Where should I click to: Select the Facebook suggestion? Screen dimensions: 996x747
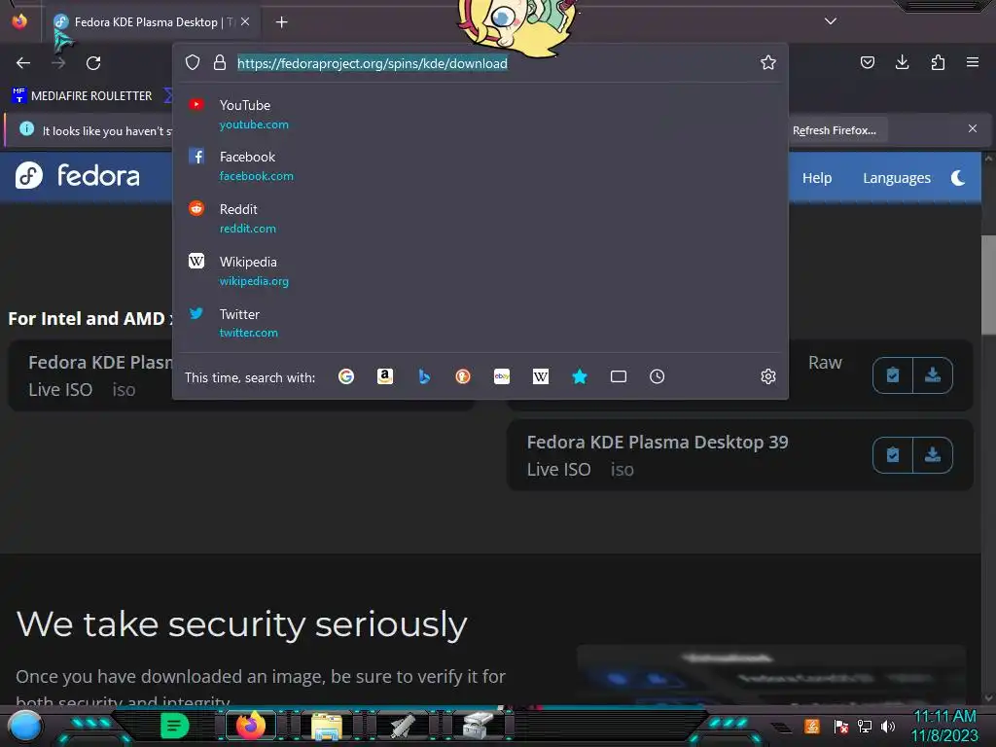tap(480, 165)
